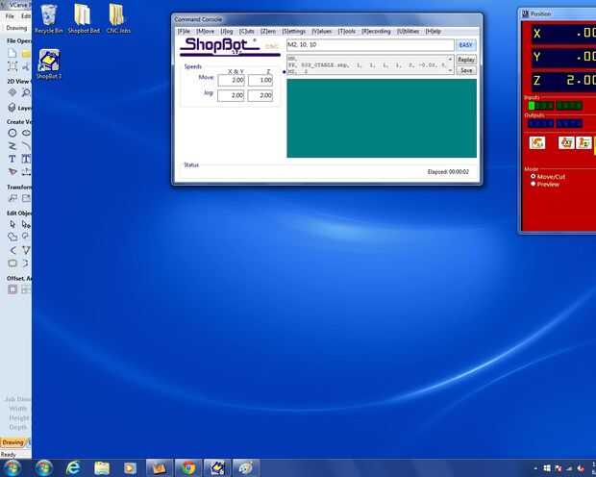Screen dimensions: 596x477
Task: Open the [U]tilities menu
Action: click(x=409, y=31)
